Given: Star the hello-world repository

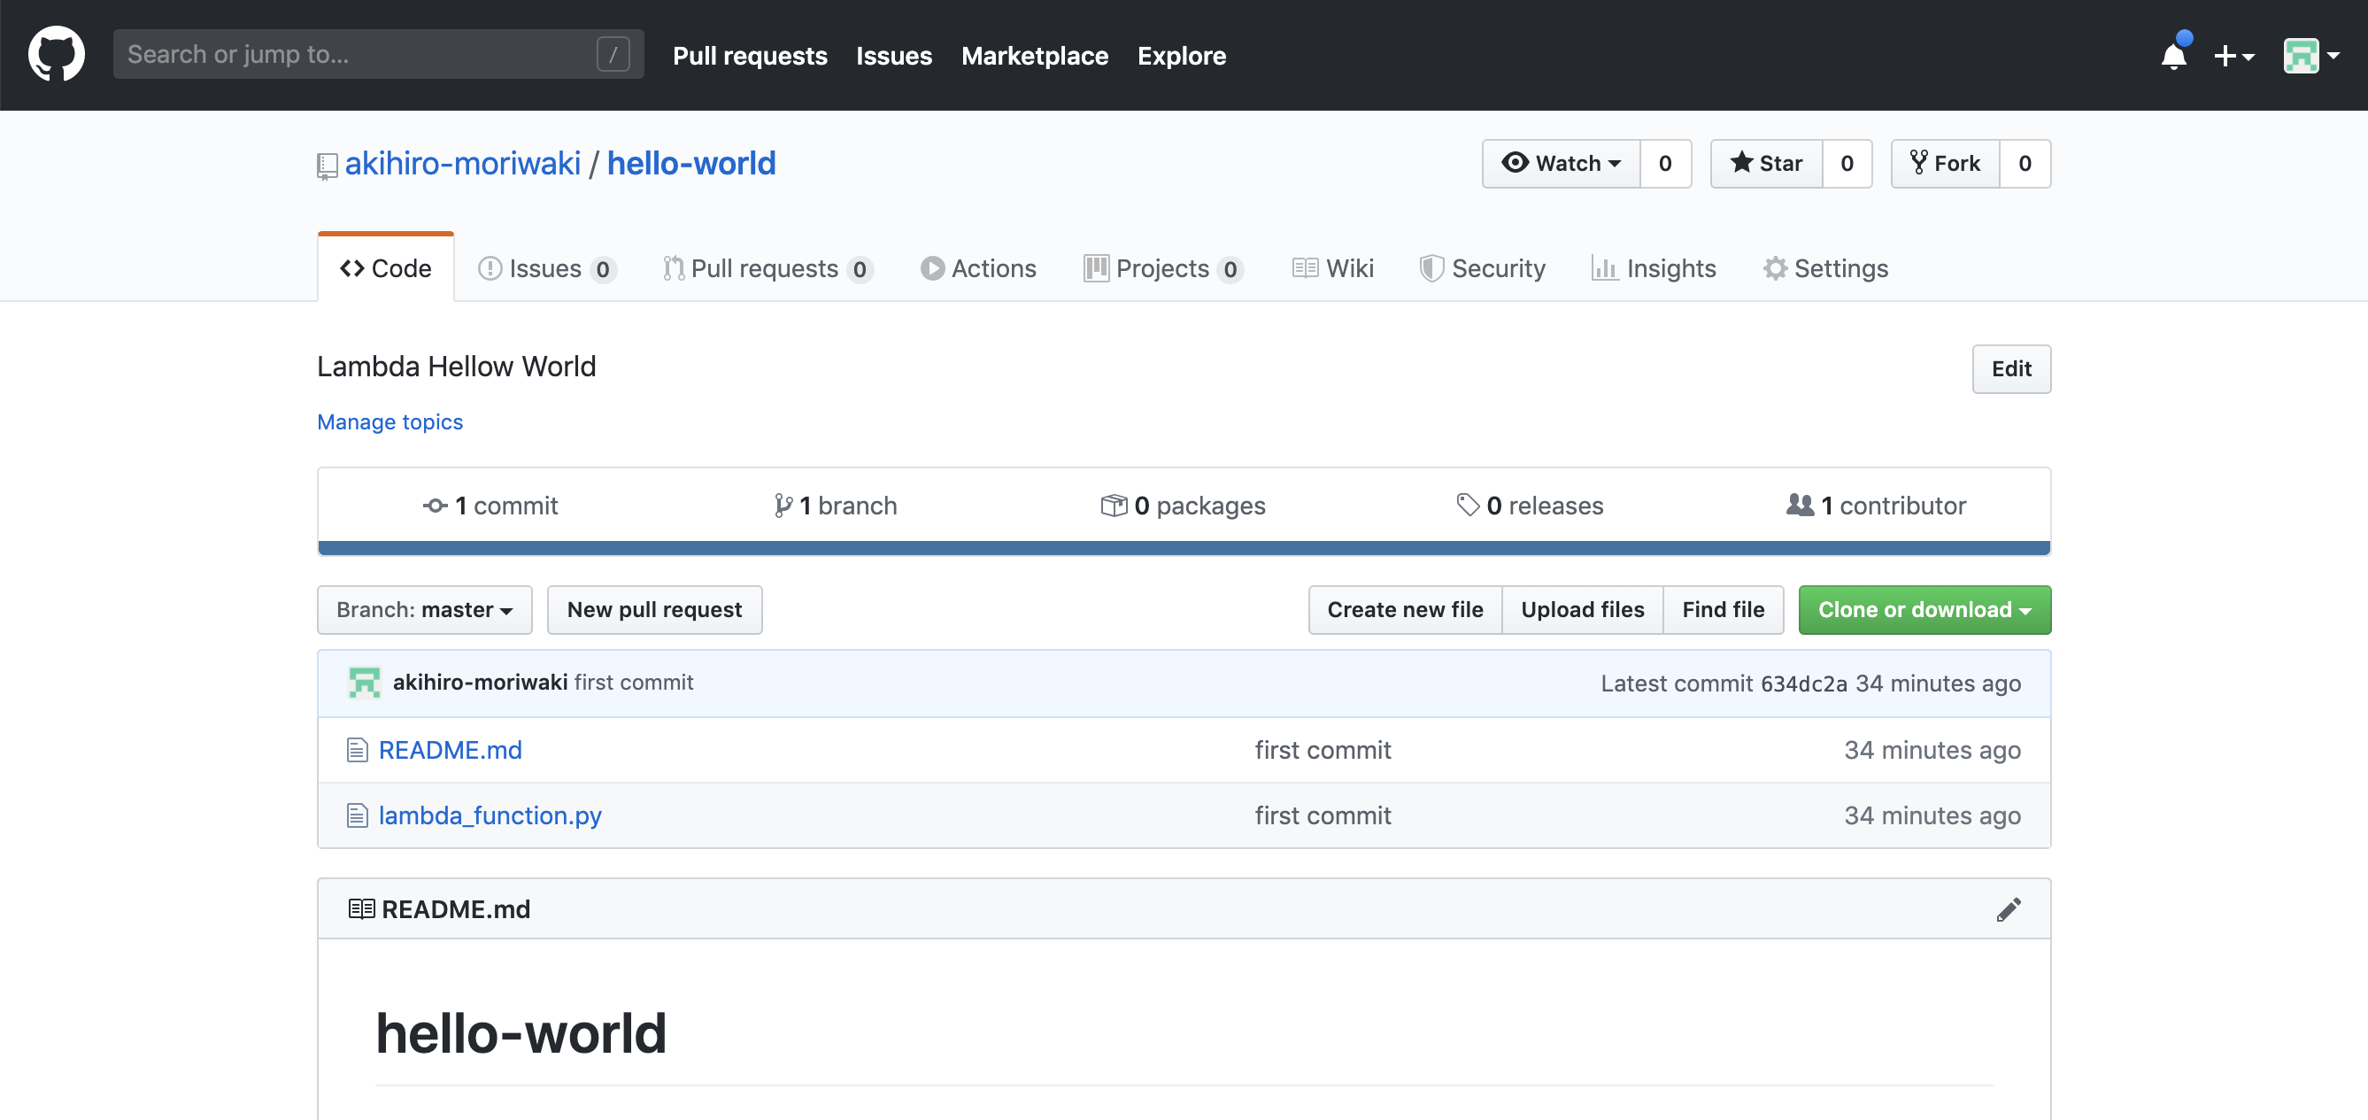Looking at the screenshot, I should click(x=1766, y=163).
